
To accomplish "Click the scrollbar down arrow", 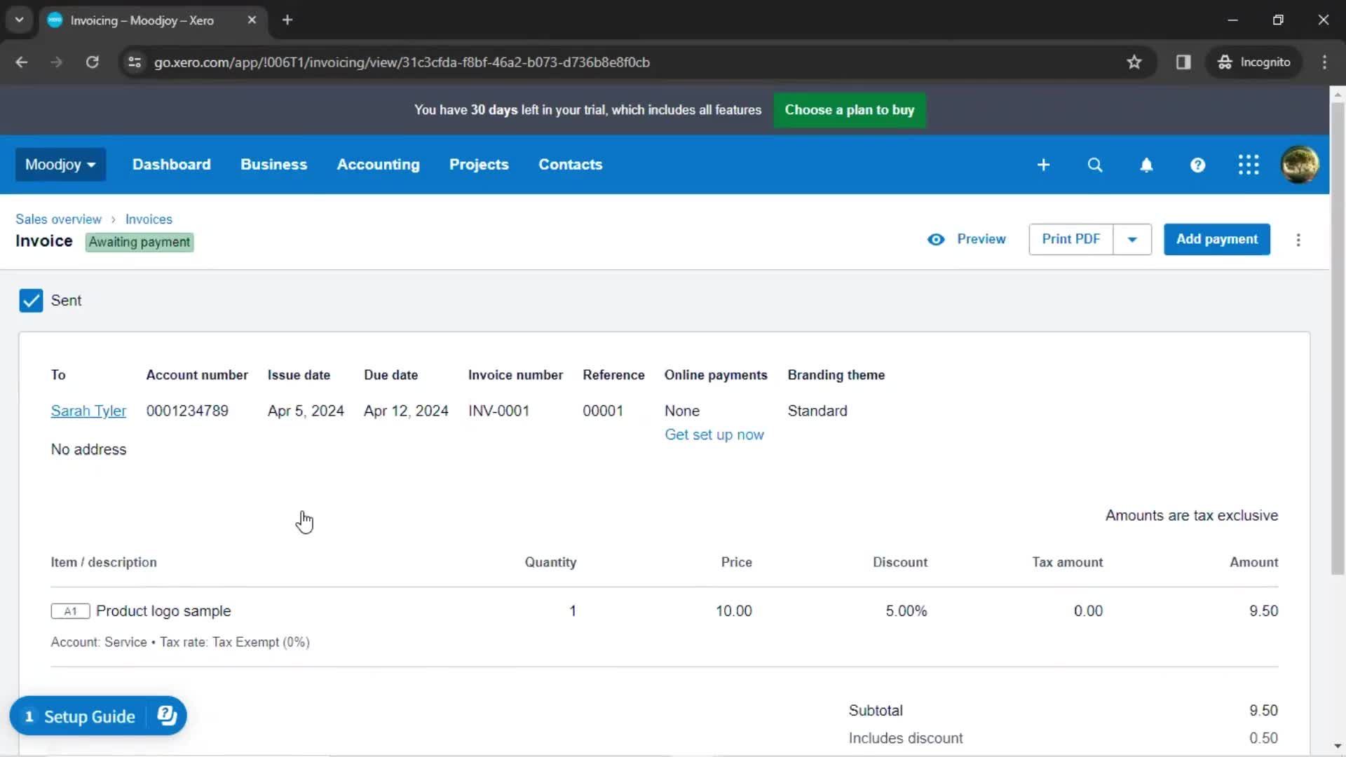I will point(1338,746).
